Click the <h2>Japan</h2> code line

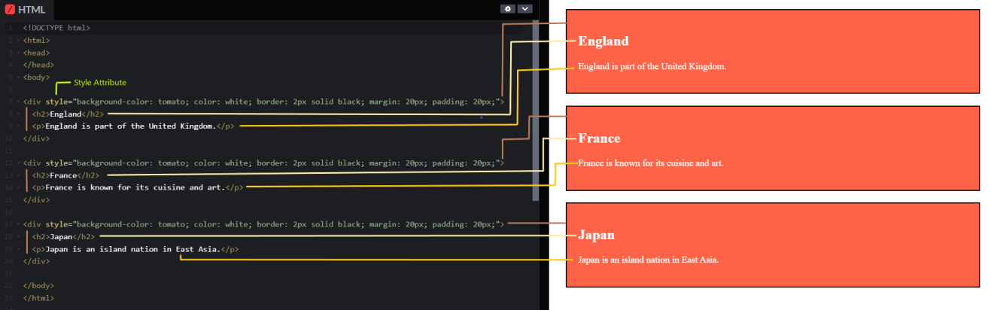(x=63, y=236)
